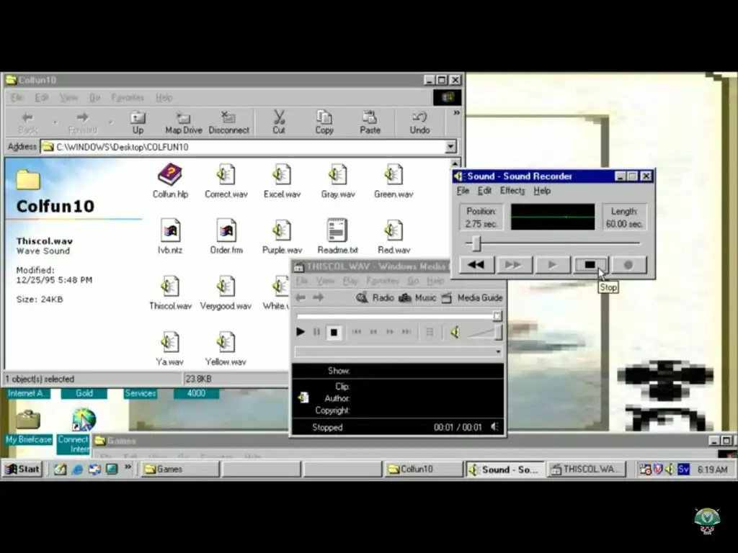The height and width of the screenshot is (553, 738).
Task: Click the Colfun10 window scrollbar up arrow
Action: (x=455, y=163)
